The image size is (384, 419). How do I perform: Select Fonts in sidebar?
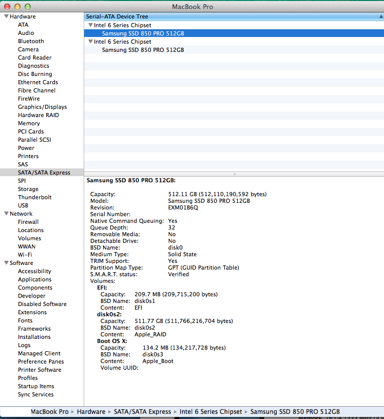coord(25,320)
